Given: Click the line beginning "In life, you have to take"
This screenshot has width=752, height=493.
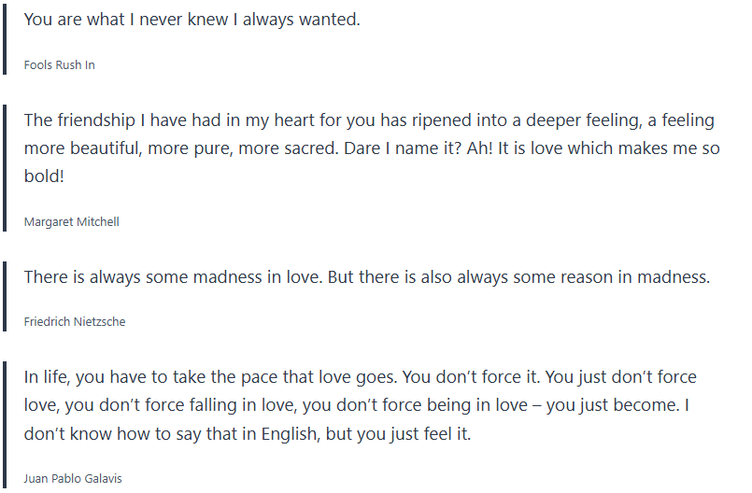Looking at the screenshot, I should coord(360,378).
